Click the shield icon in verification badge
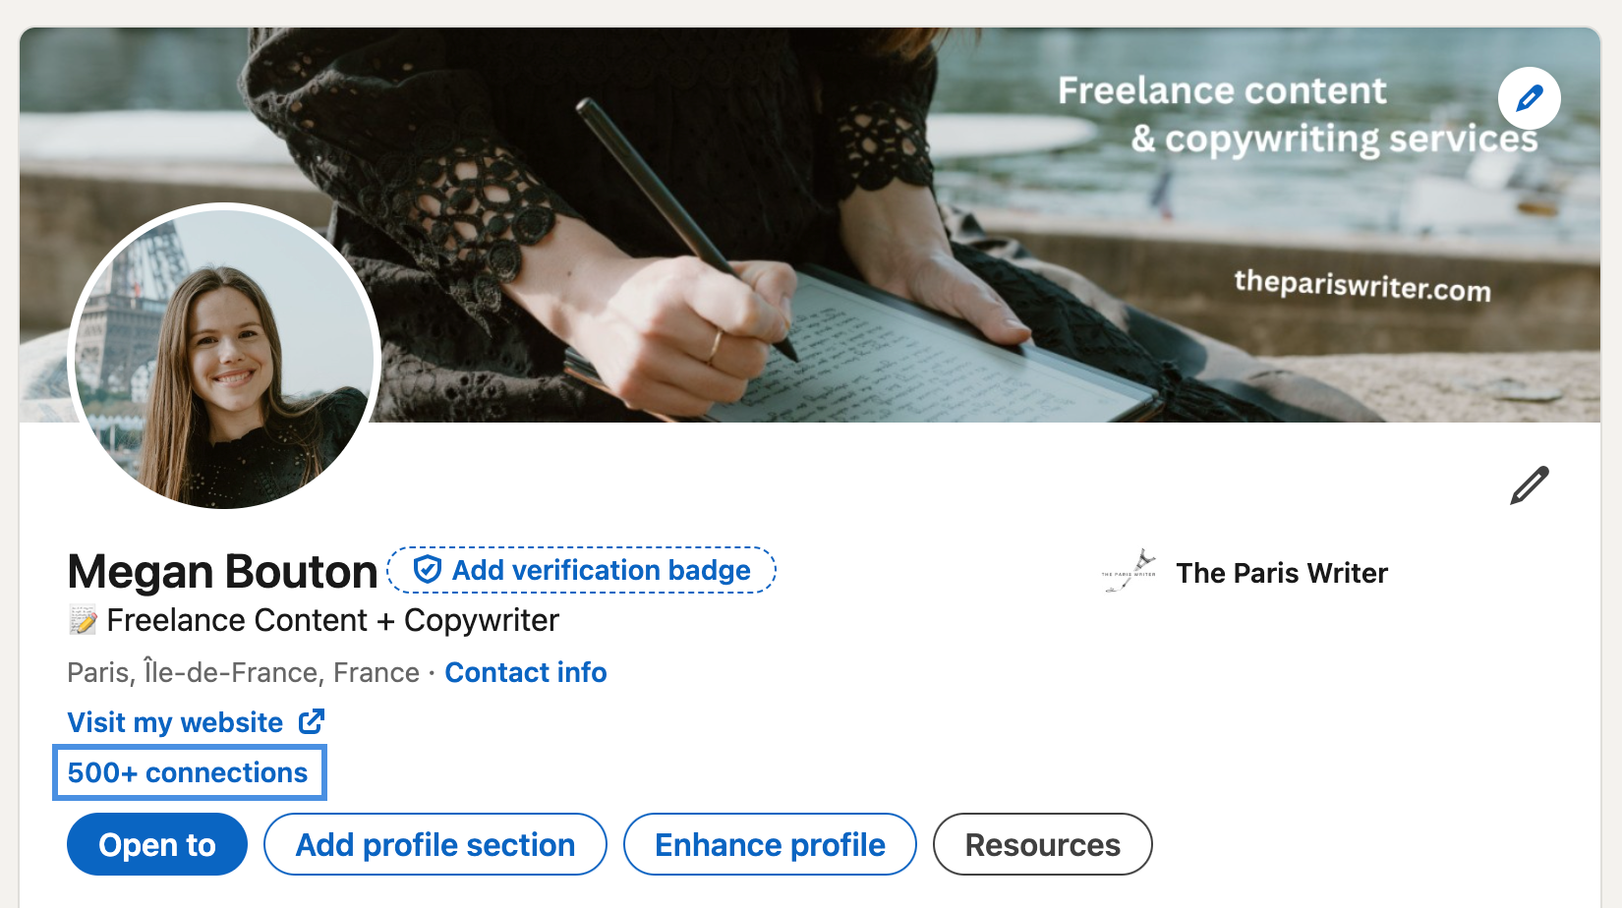This screenshot has height=908, width=1622. [x=427, y=570]
